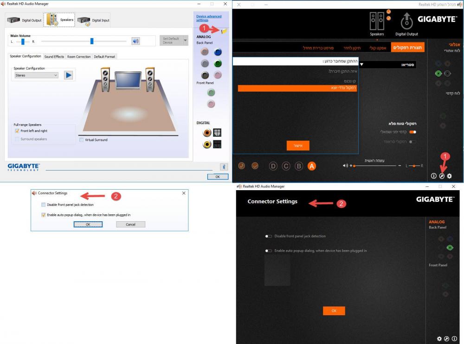
Task: Select preset B circle in the Hebrew window
Action: [x=299, y=166]
